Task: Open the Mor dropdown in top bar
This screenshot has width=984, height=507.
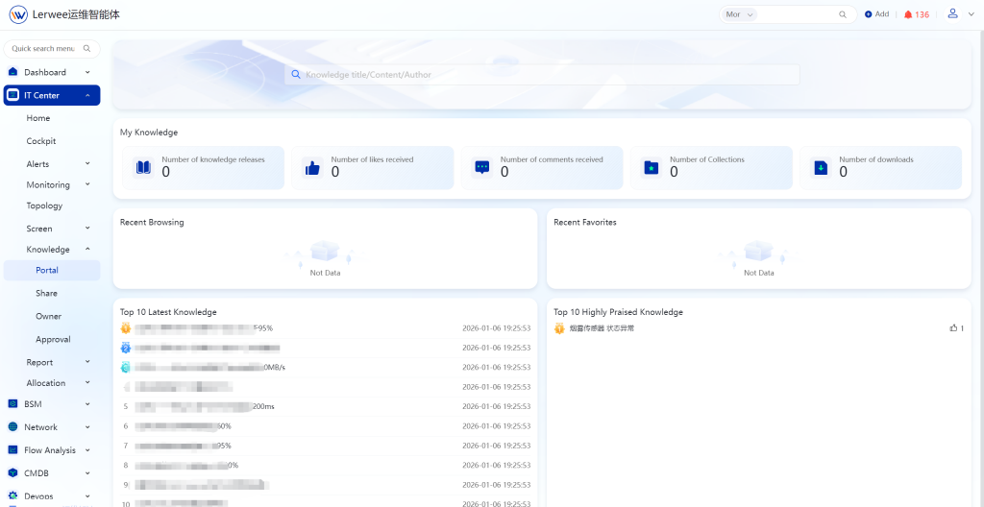Action: tap(740, 14)
